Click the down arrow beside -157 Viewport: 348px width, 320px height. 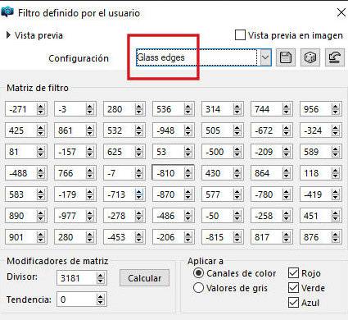tap(90, 154)
